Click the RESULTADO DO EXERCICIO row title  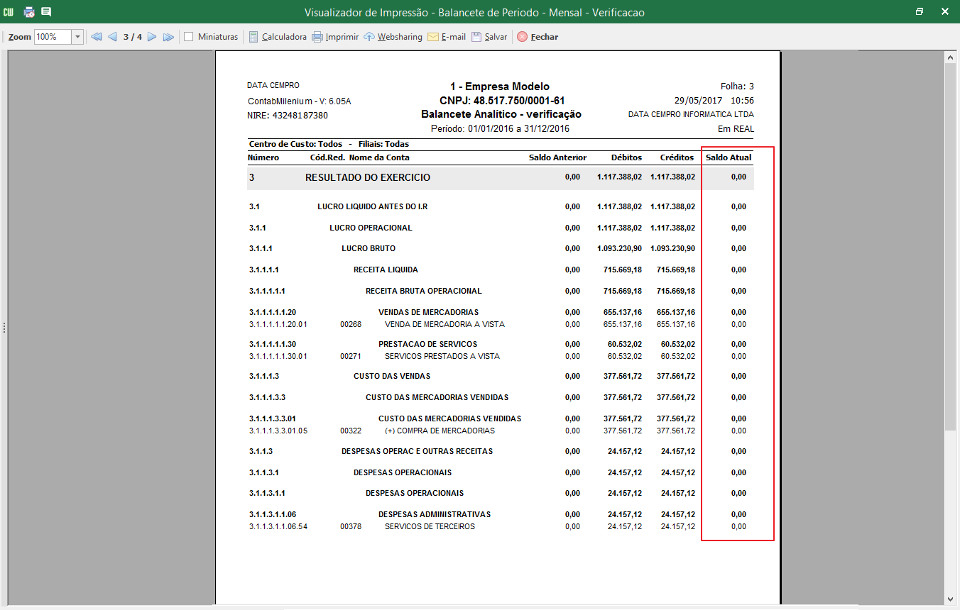[x=368, y=177]
